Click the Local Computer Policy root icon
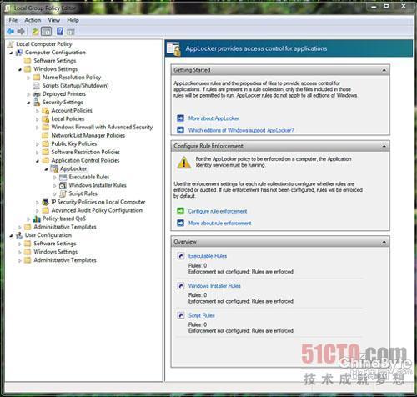Screen dimensions: 417x397 [10, 44]
